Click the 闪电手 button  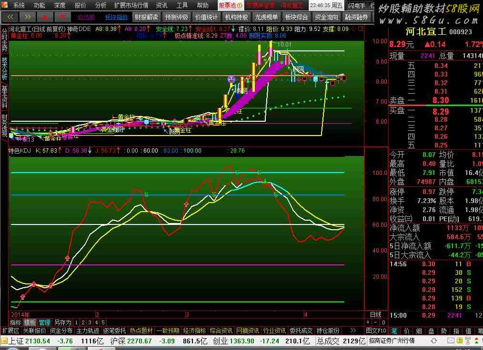[x=357, y=5]
